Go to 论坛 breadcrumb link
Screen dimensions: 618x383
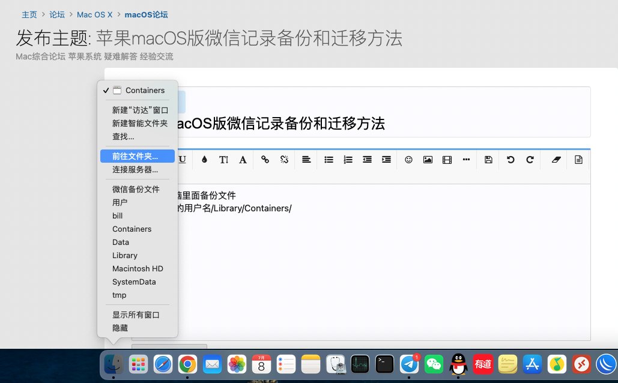click(x=56, y=14)
